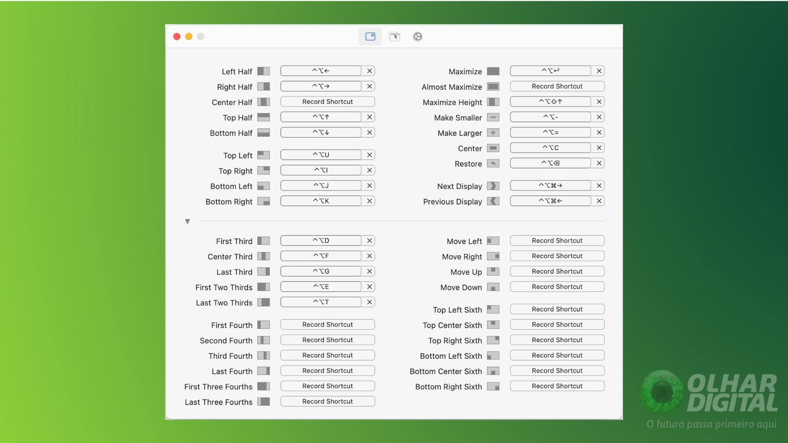Record a shortcut for Move Left
Viewport: 788px width, 443px height.
(557, 240)
